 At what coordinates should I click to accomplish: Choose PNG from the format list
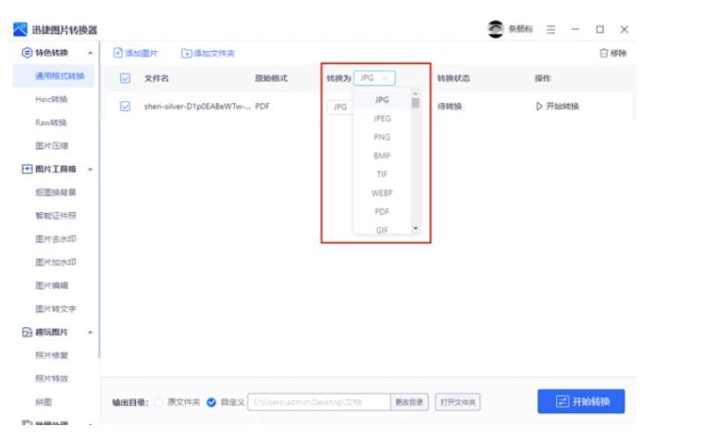tap(381, 137)
